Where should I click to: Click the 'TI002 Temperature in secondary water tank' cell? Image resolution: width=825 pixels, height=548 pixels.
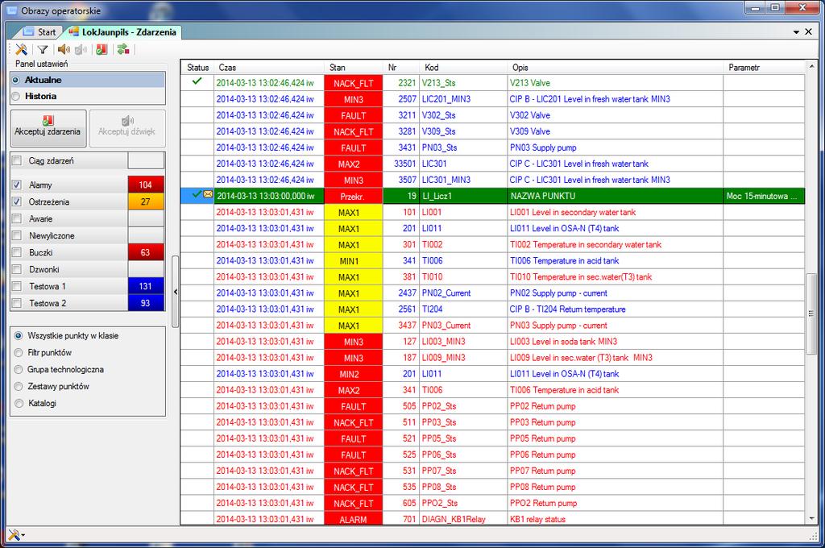(x=616, y=244)
